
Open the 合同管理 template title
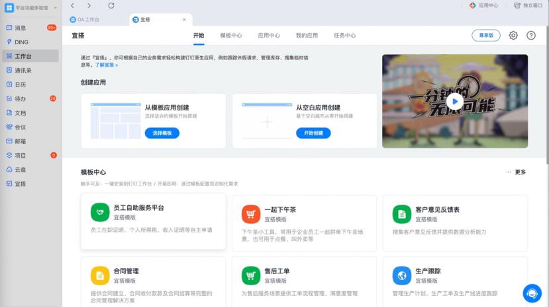click(x=126, y=271)
